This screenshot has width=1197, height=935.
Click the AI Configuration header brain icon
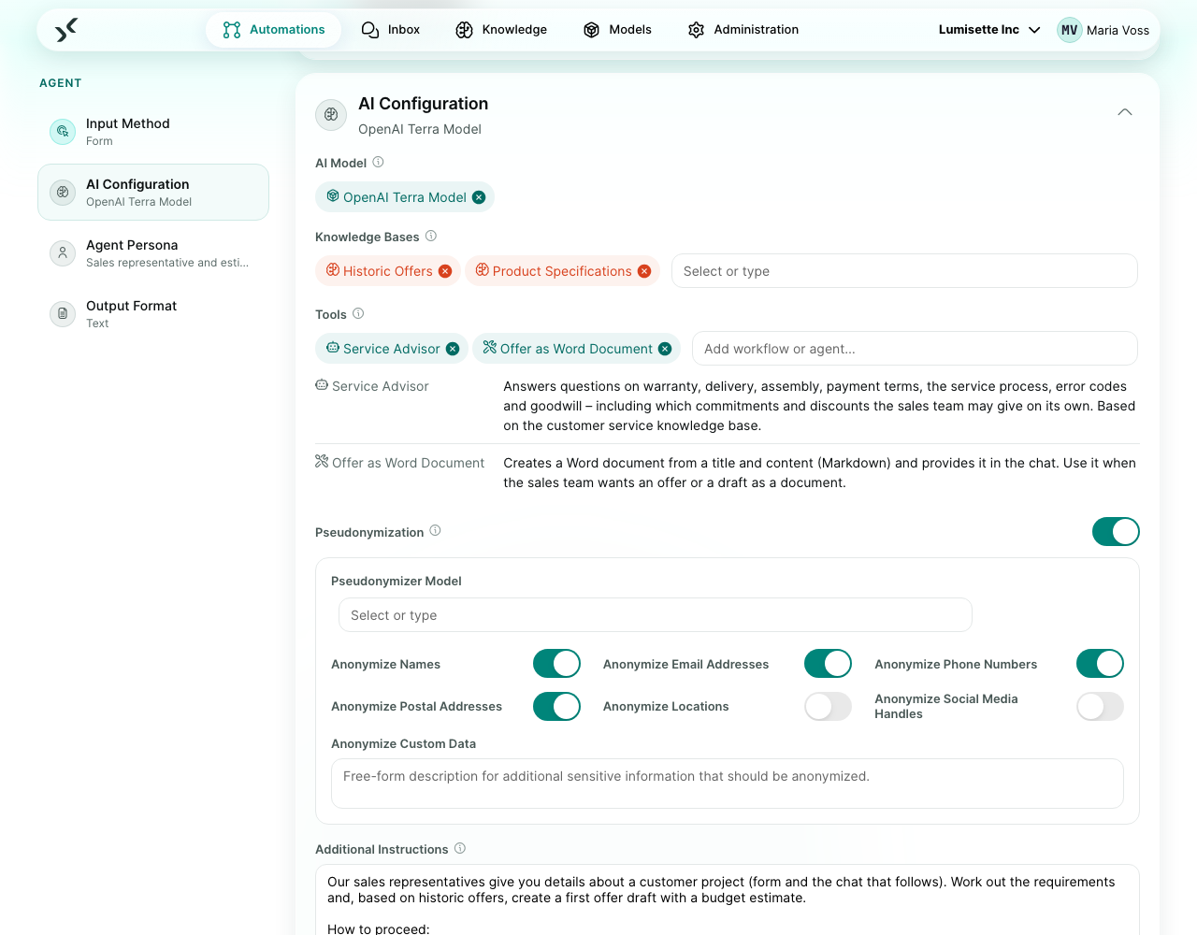click(x=331, y=115)
